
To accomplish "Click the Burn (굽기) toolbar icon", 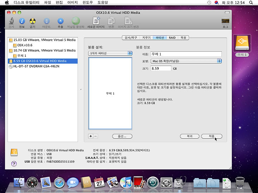I will (x=32, y=21).
